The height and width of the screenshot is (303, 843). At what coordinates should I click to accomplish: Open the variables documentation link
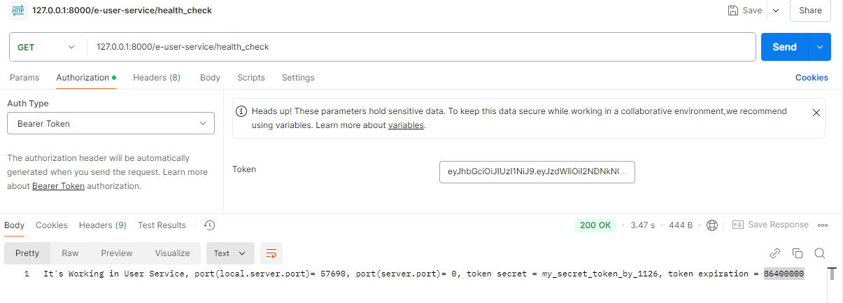coord(406,125)
